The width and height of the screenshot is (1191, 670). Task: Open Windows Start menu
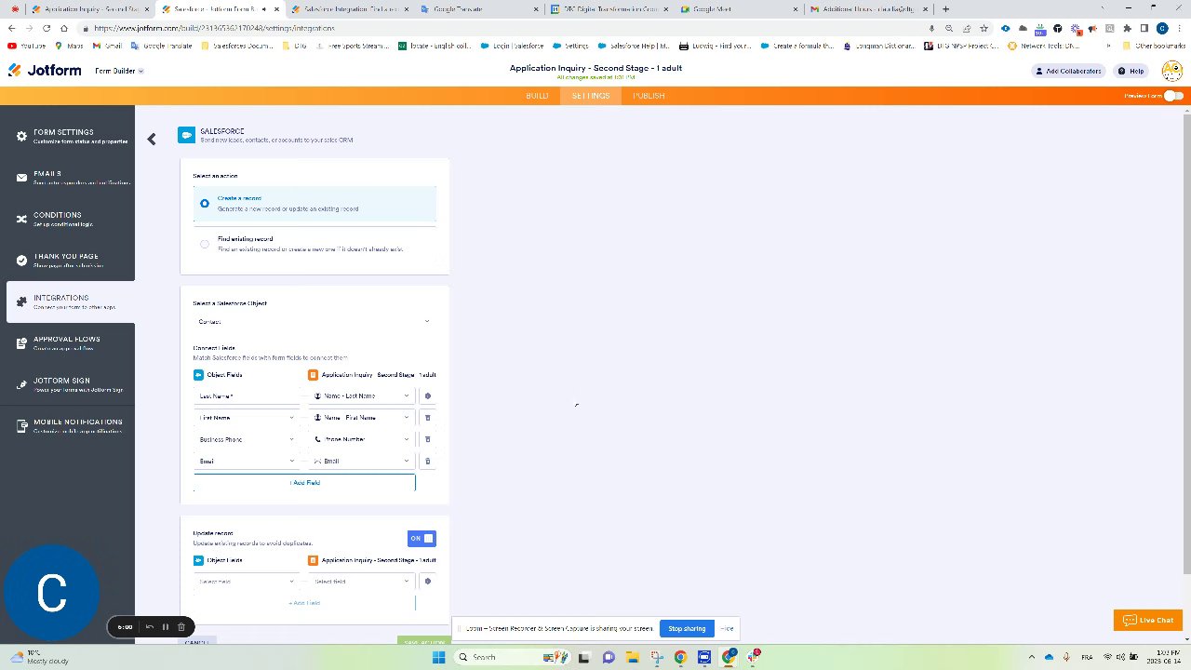click(438, 657)
